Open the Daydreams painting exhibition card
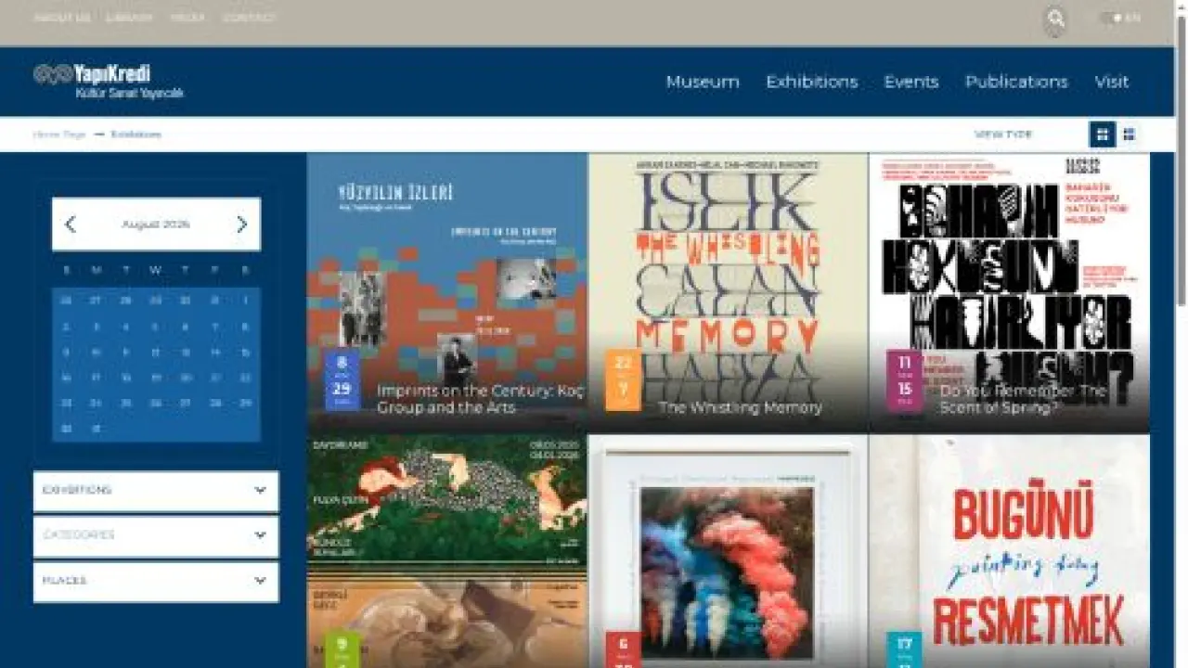 [447, 551]
